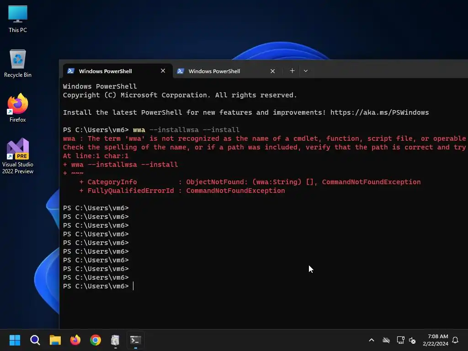Open the https://aka.ms/PSWindows link
This screenshot has height=351, width=468.
coord(379,112)
